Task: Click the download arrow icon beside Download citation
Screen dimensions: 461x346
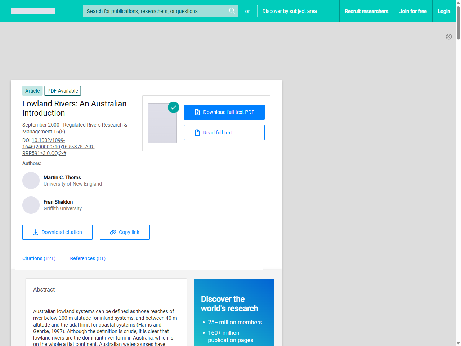Action: pyautogui.click(x=36, y=232)
